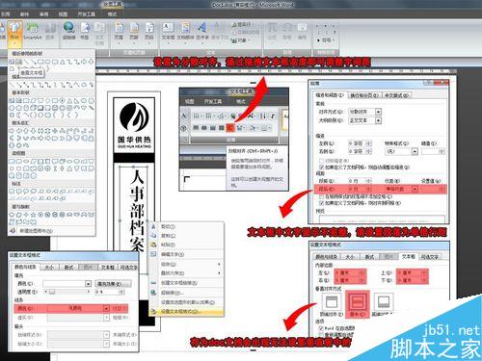
Task: Choose middle (居中) vertical alignment icon
Action: (358, 303)
